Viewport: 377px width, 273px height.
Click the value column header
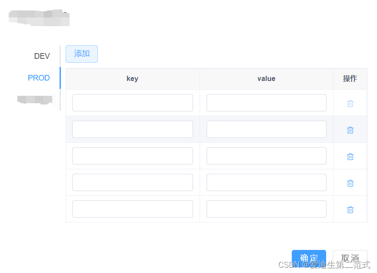(x=266, y=78)
